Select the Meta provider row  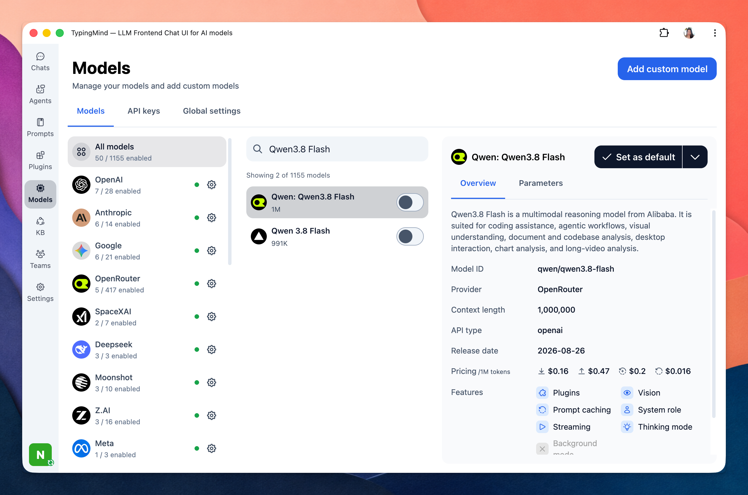[x=147, y=448]
